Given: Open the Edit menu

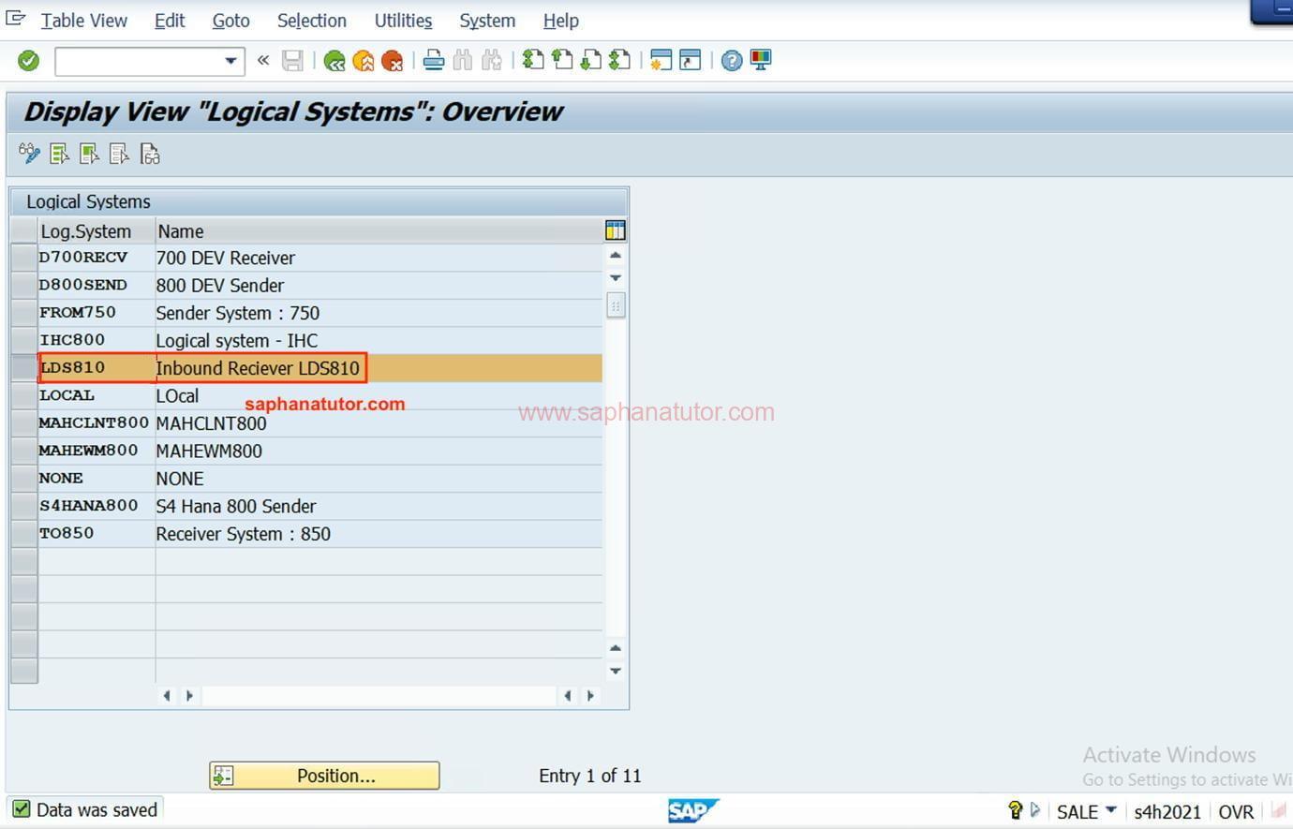Looking at the screenshot, I should click(170, 21).
